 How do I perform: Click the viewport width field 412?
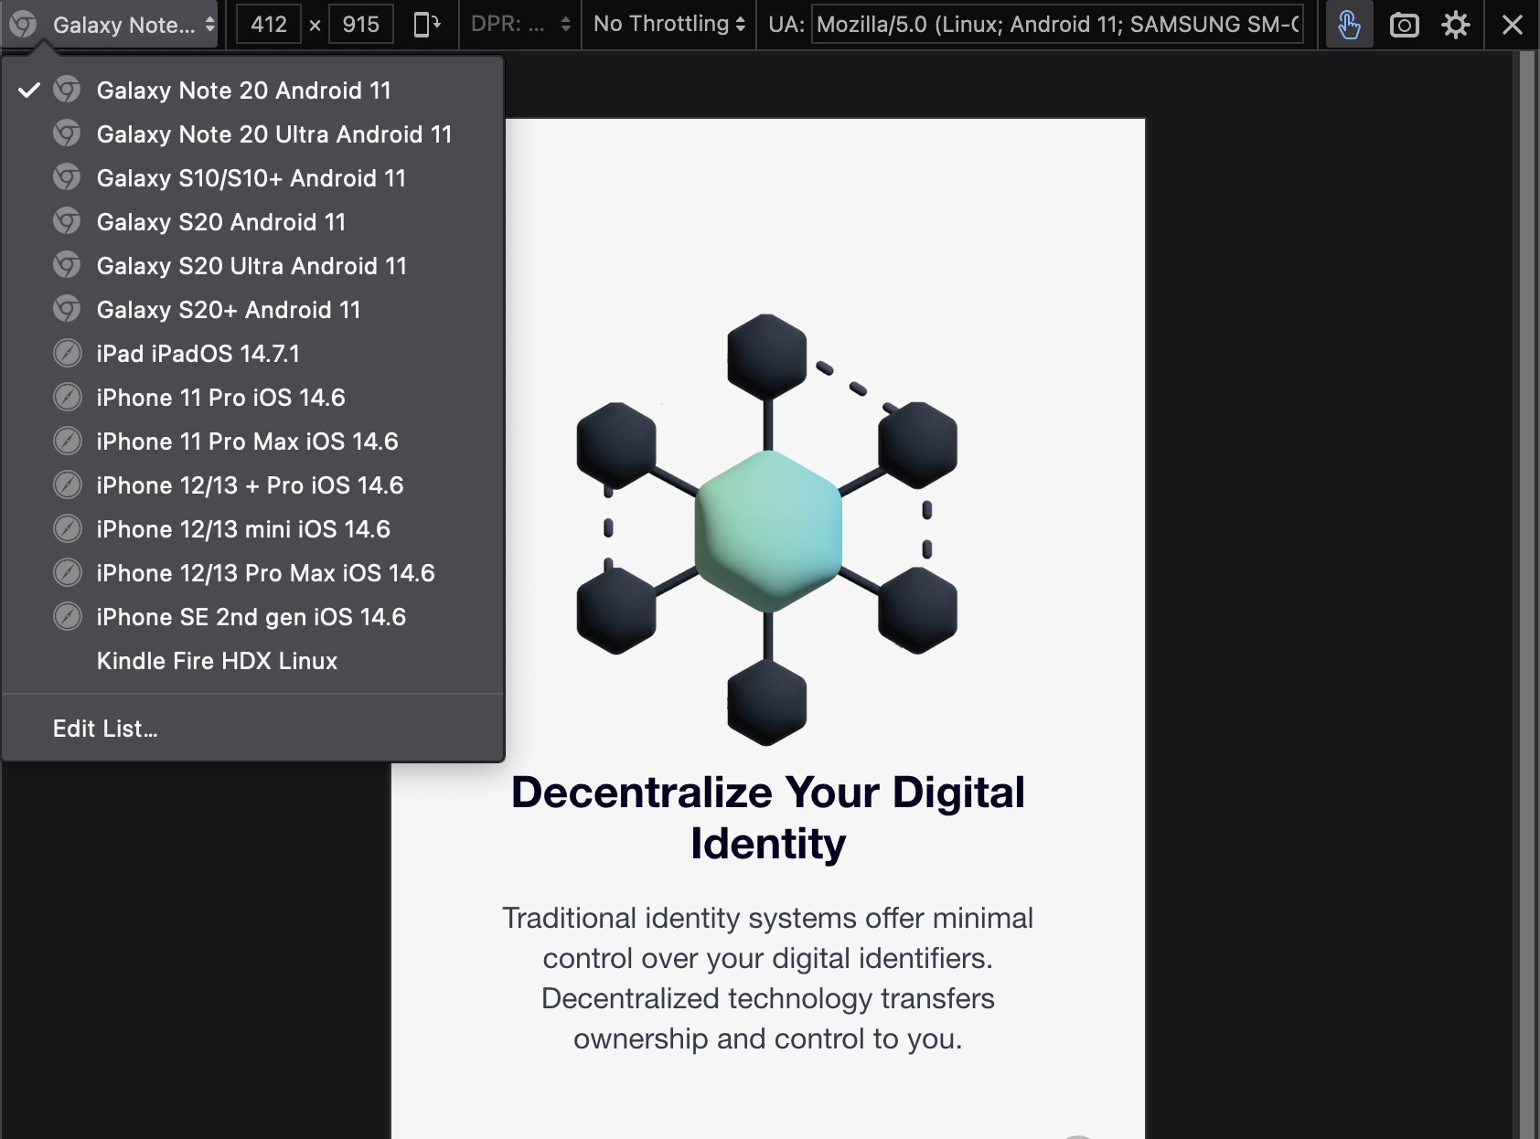[x=269, y=25]
